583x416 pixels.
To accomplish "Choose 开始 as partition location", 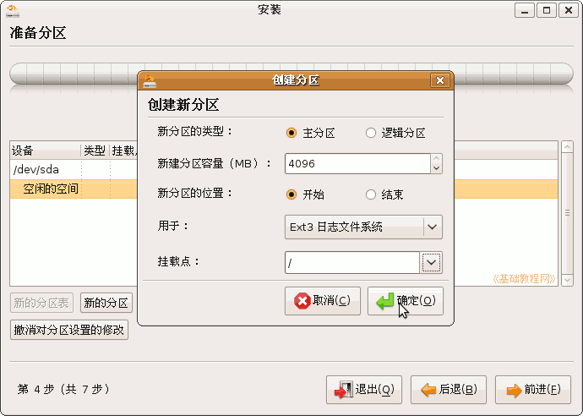I will (291, 194).
